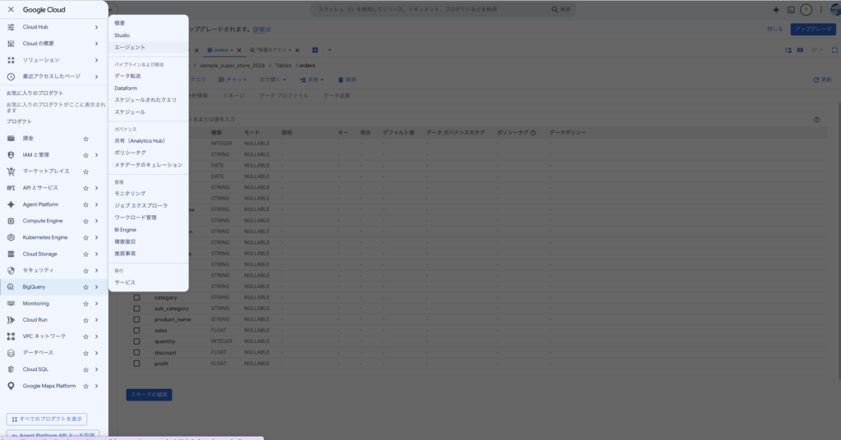Click the BigQuery magnifier icon
841x440 pixels.
click(x=11, y=286)
